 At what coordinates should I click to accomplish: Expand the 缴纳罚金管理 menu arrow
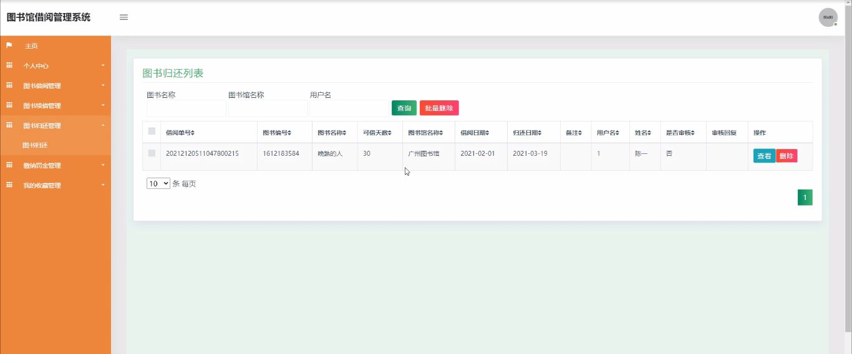coord(103,165)
